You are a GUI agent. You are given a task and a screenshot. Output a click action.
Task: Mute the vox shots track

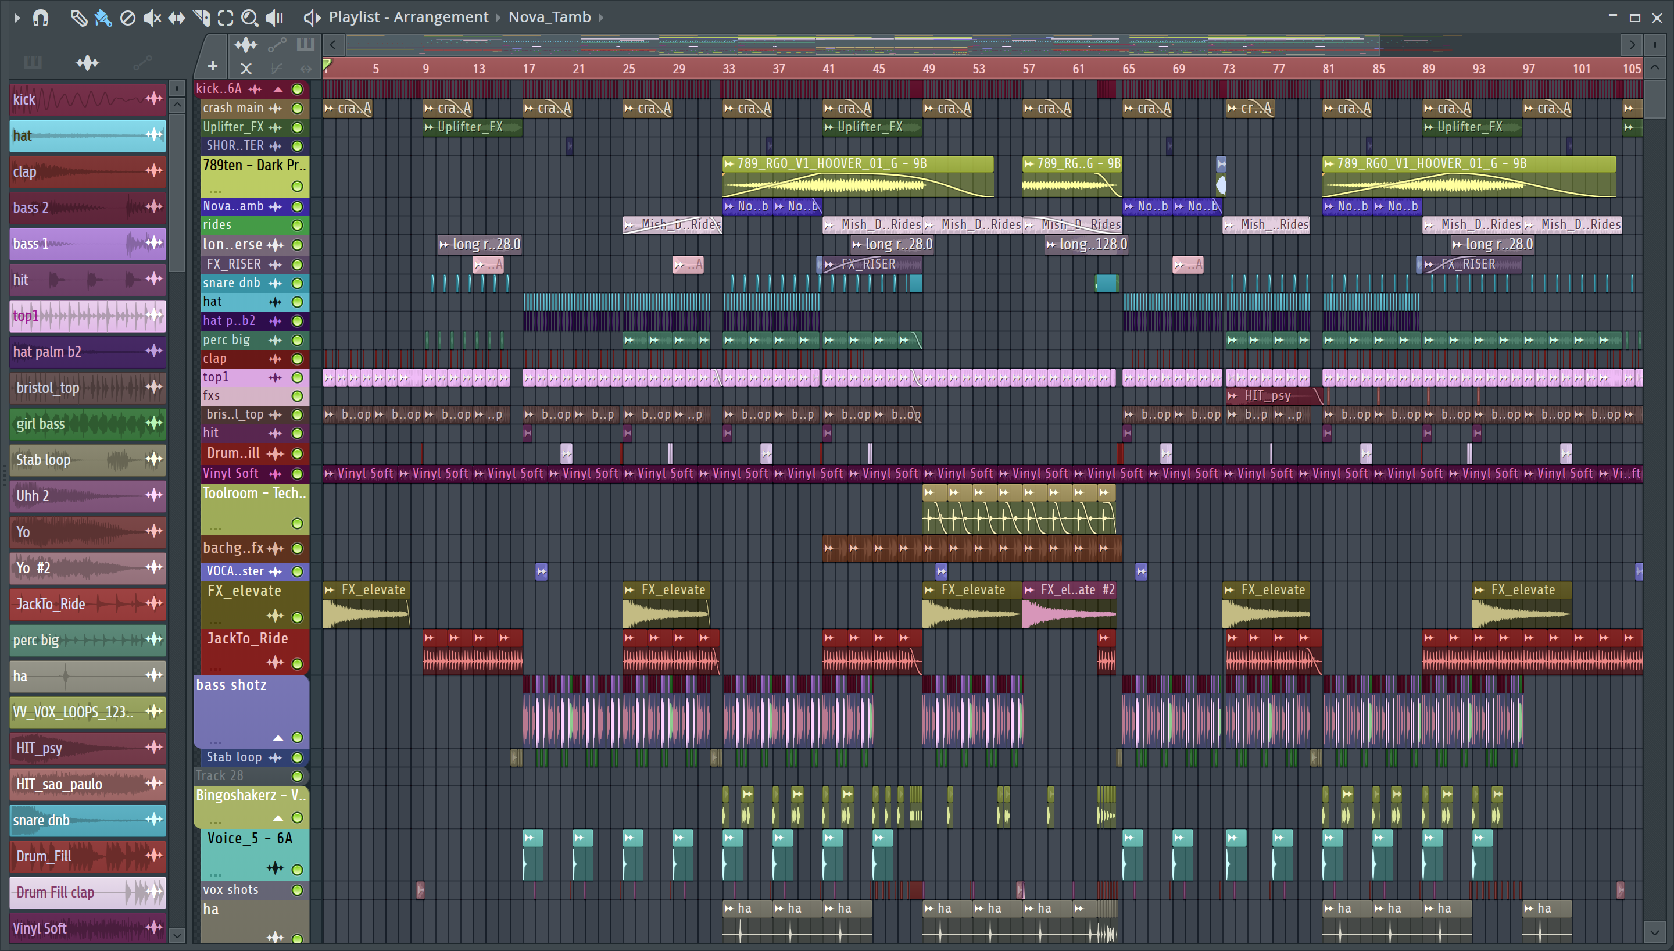click(x=297, y=891)
